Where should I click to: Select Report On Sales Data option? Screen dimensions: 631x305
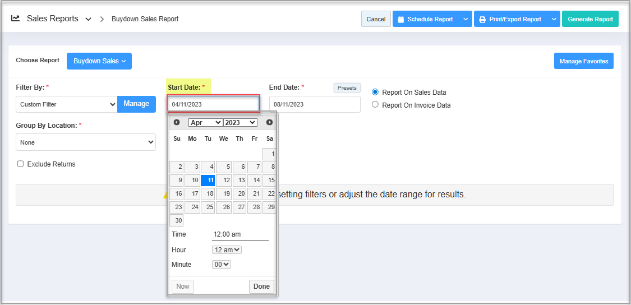pos(376,92)
